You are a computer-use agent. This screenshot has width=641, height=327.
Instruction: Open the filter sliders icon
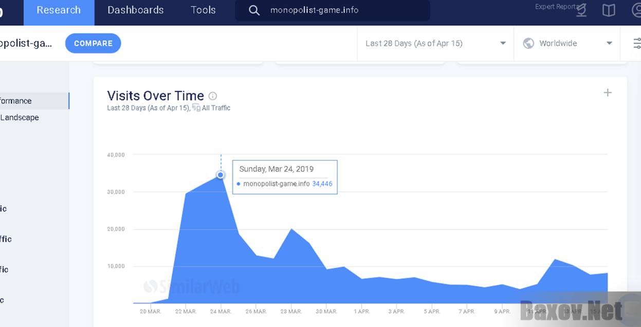[637, 43]
